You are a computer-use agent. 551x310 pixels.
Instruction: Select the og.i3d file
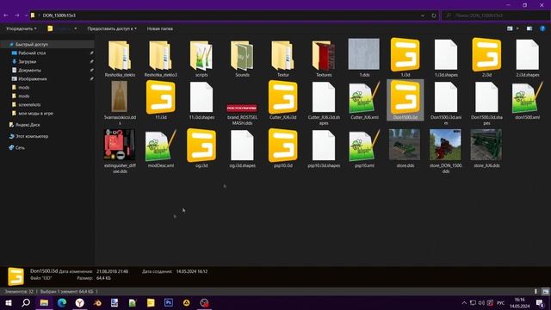(201, 149)
